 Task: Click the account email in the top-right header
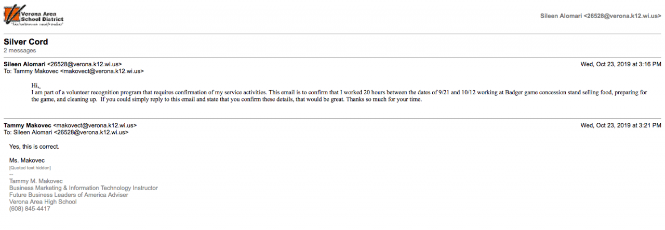601,16
